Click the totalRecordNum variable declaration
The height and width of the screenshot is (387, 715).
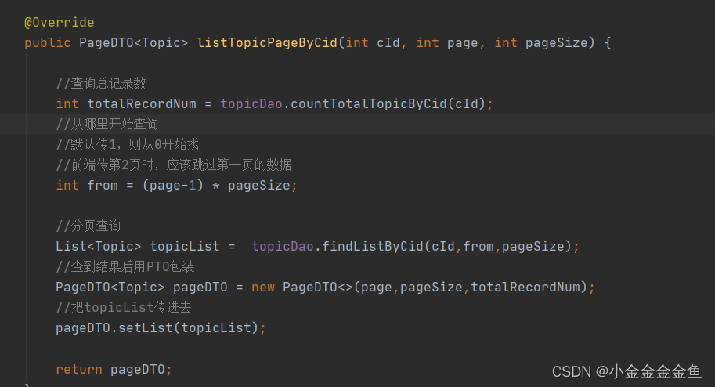pyautogui.click(x=142, y=104)
